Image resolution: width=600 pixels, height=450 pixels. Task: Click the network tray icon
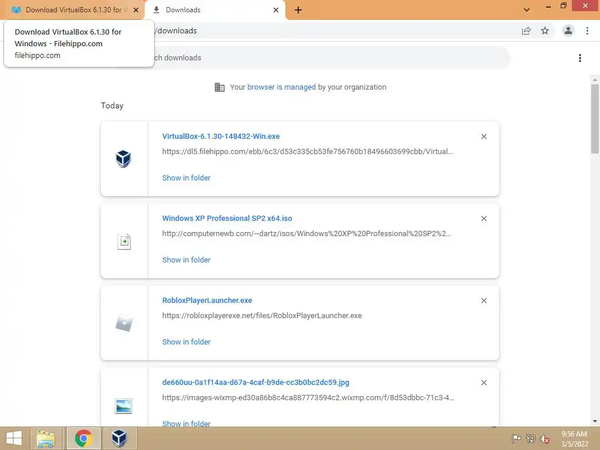click(531, 439)
